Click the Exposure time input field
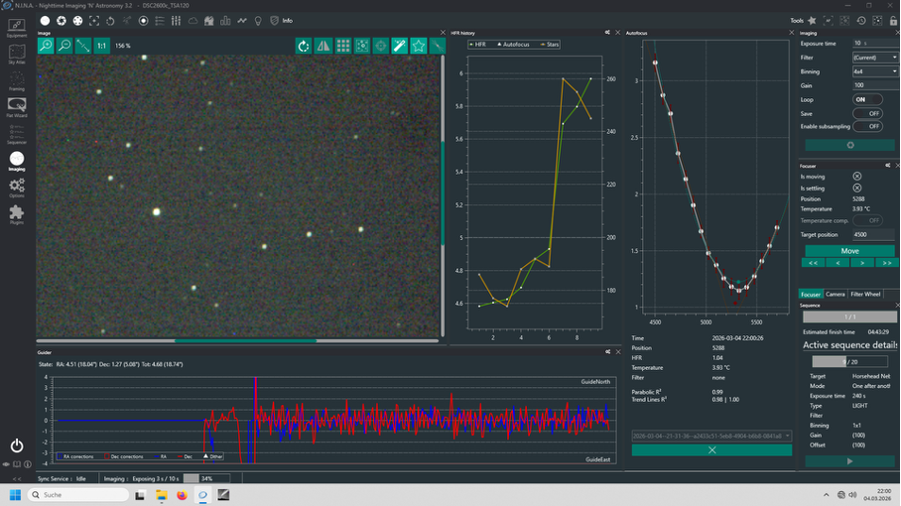The width and height of the screenshot is (901, 506). [875, 43]
